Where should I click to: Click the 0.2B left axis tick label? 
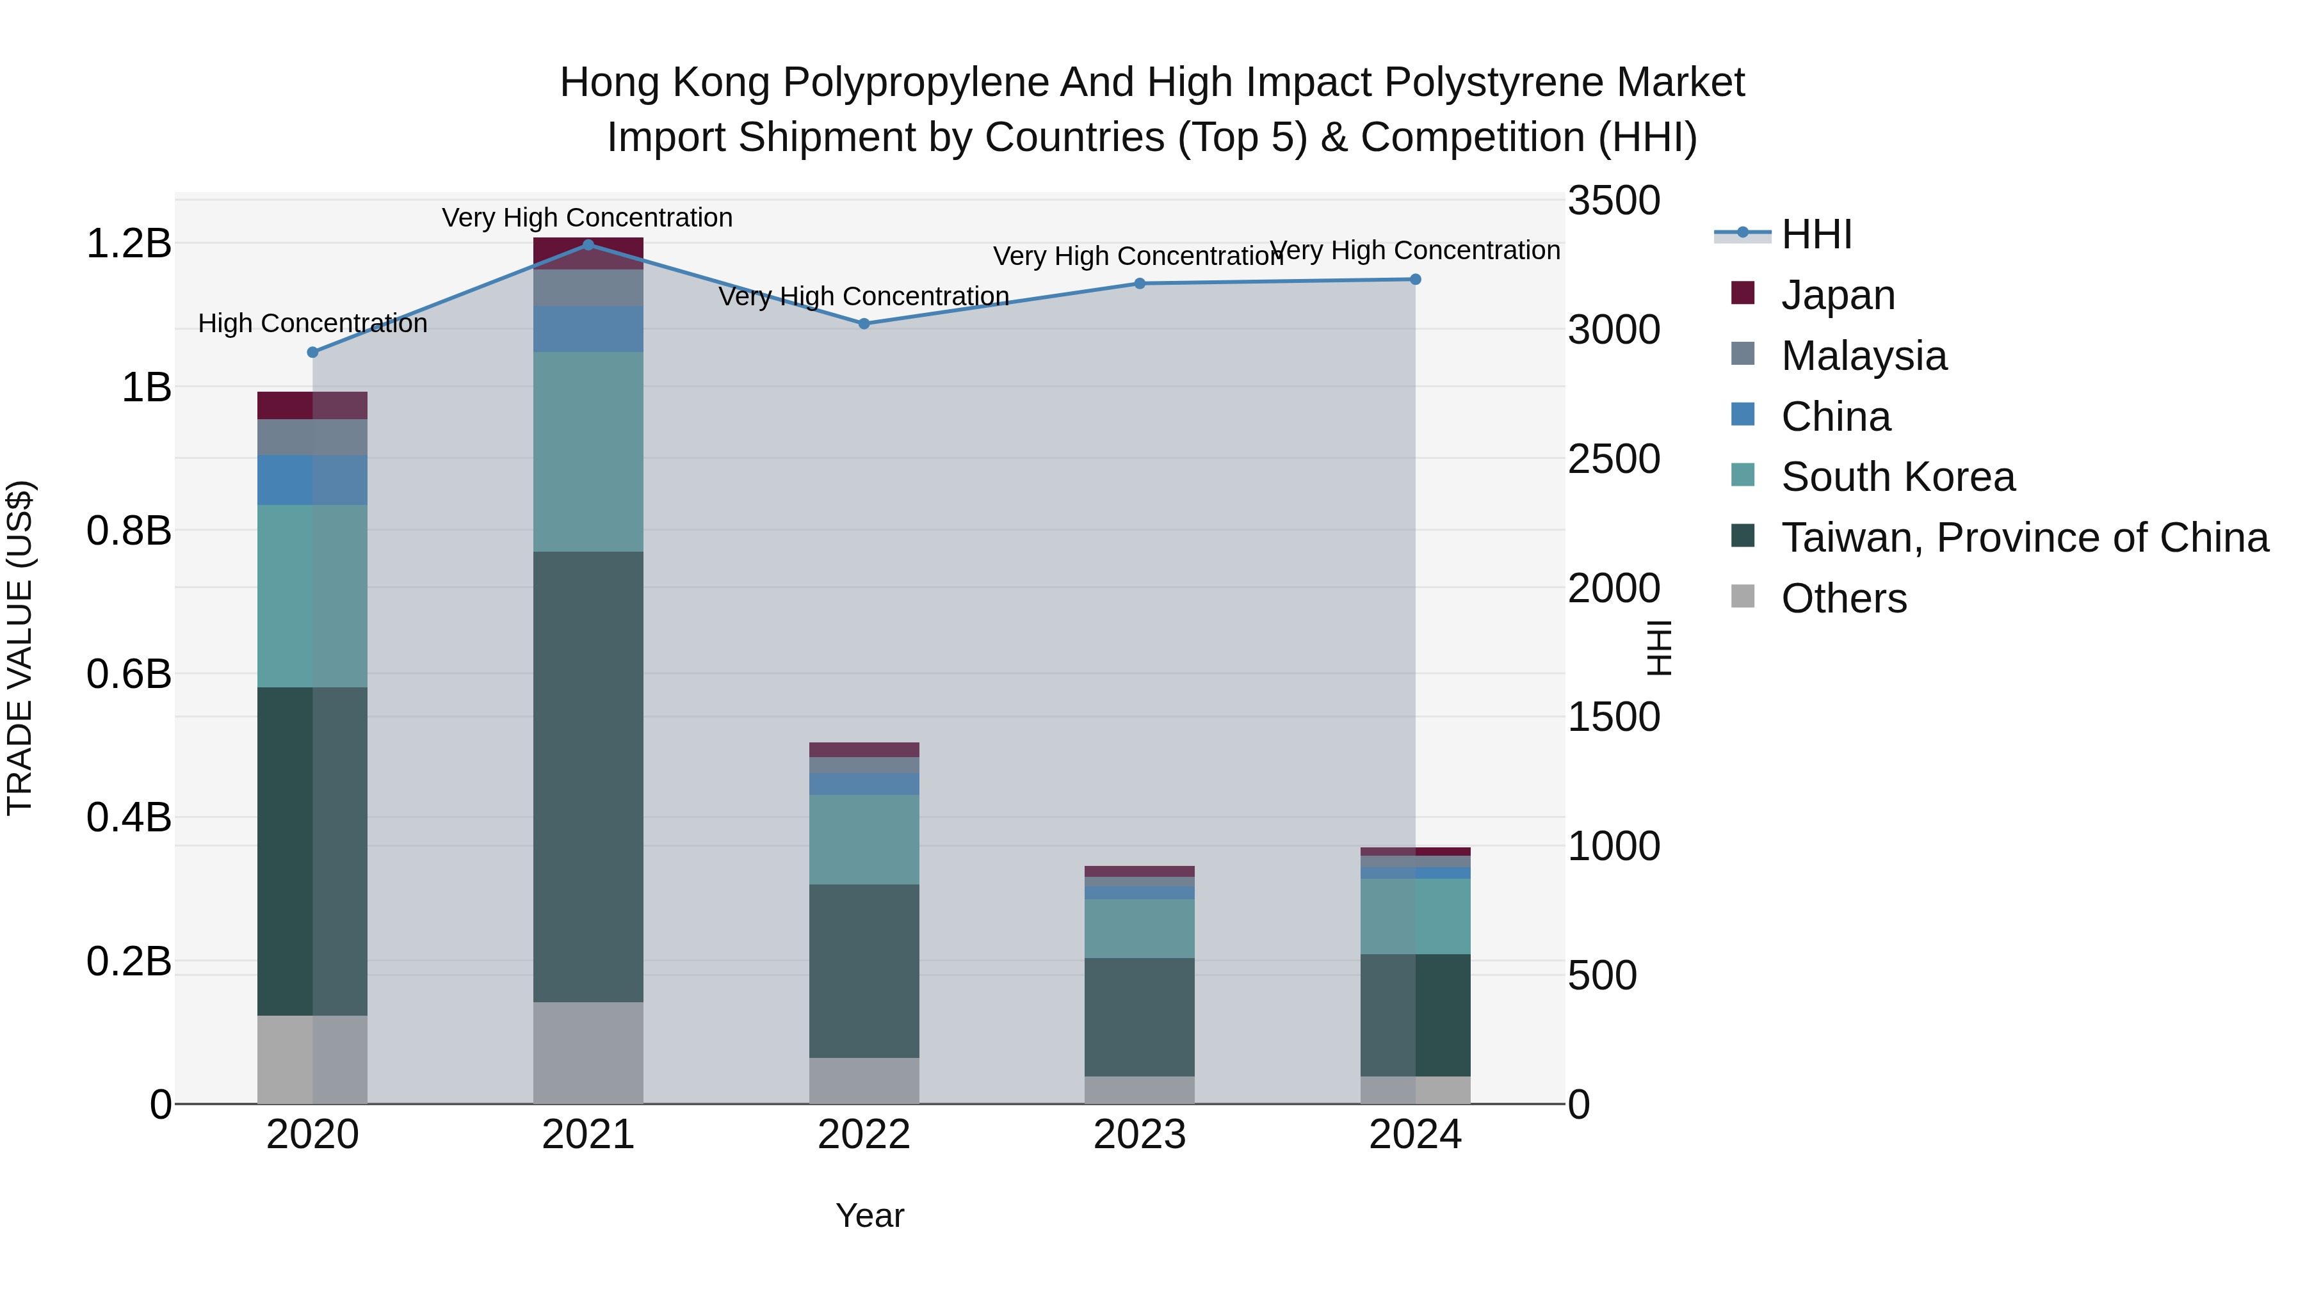[x=129, y=961]
